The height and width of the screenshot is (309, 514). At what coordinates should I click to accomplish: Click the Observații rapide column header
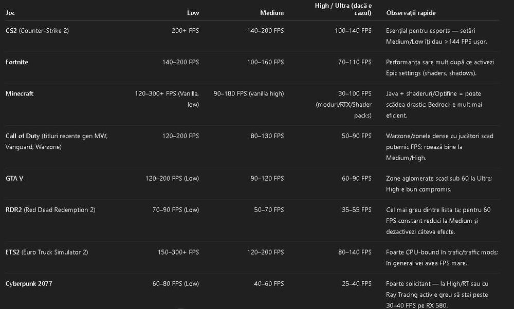411,13
